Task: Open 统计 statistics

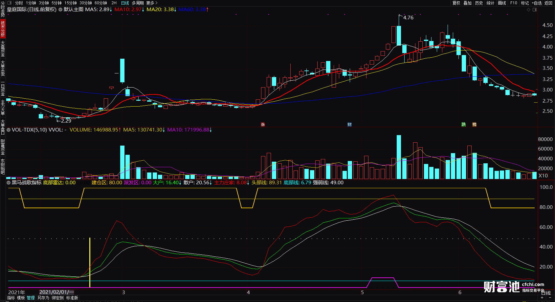Action: pos(491,3)
